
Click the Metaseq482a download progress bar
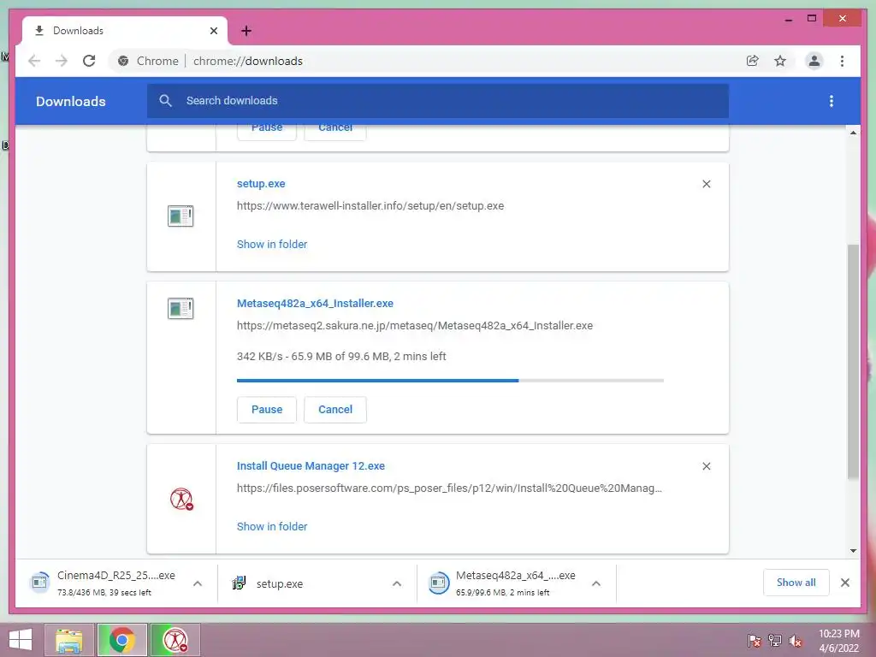pyautogui.click(x=450, y=381)
